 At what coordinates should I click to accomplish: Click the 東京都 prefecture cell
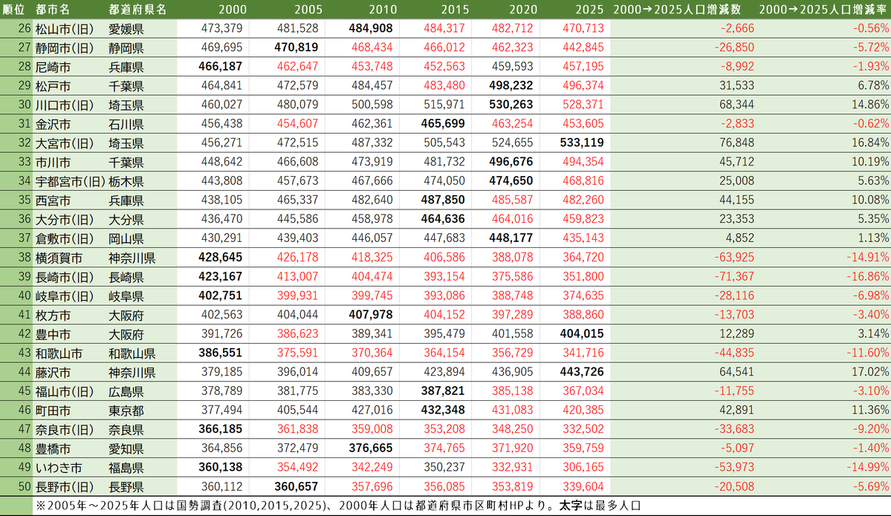pos(126,411)
